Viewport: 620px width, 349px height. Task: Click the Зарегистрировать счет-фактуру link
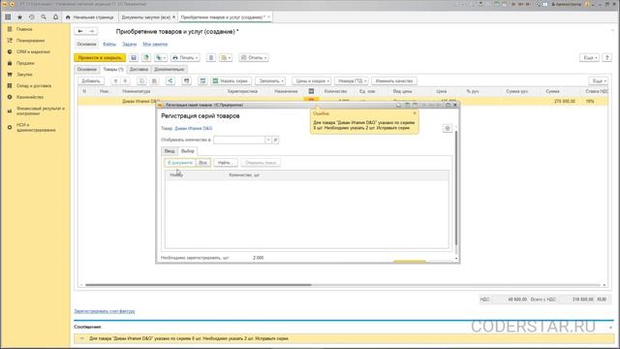pyautogui.click(x=105, y=311)
